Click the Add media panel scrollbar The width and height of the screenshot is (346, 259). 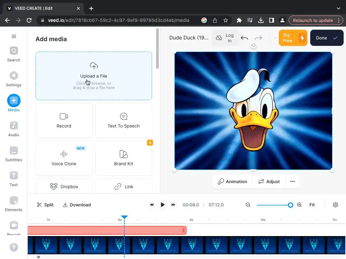[157, 49]
